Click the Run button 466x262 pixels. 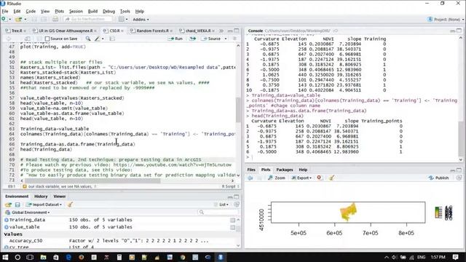[175, 39]
